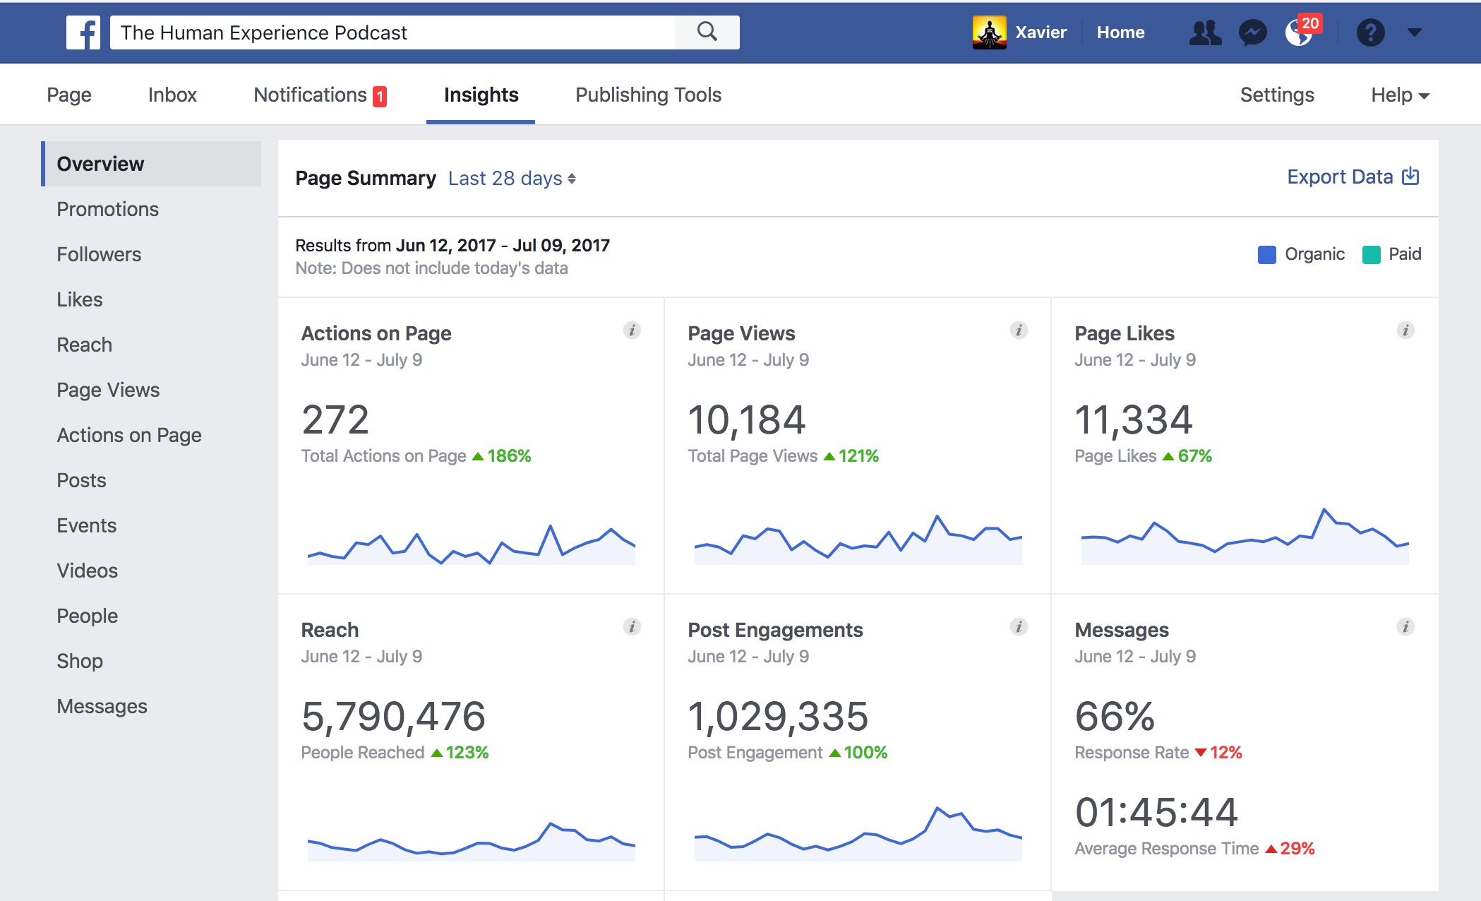This screenshot has width=1481, height=901.
Task: Open Page Views in the sidebar
Action: tap(108, 390)
